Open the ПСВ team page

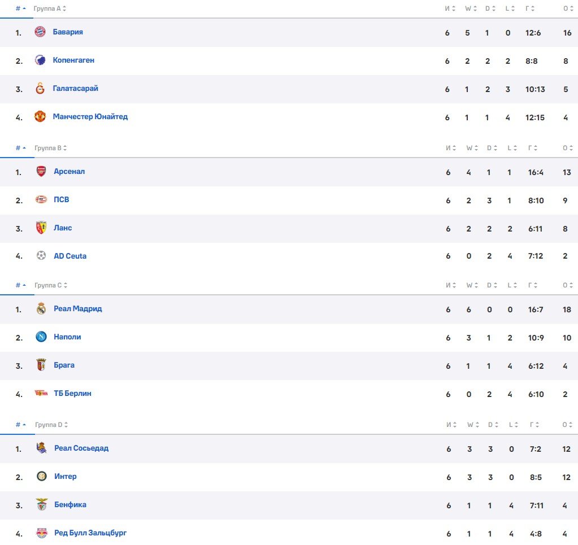pos(62,200)
